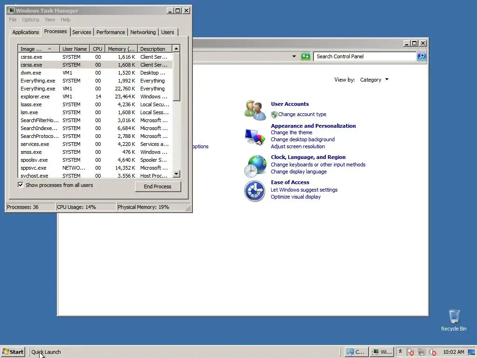Open the Help menu in Task Manager
The width and height of the screenshot is (477, 358).
(65, 20)
